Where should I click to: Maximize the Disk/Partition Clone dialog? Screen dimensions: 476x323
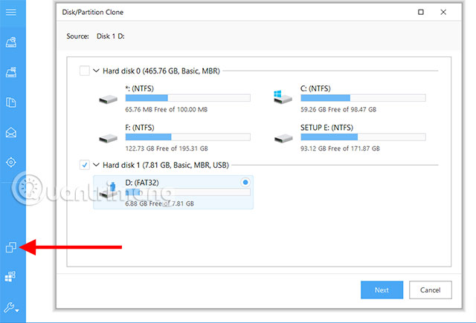(x=421, y=12)
